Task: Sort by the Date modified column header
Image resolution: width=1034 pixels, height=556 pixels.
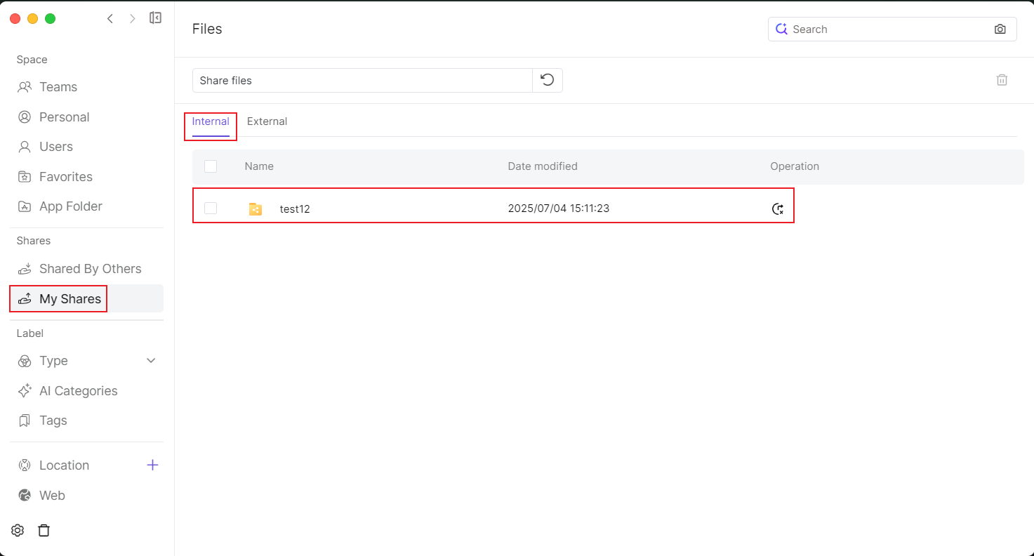Action: pos(543,166)
